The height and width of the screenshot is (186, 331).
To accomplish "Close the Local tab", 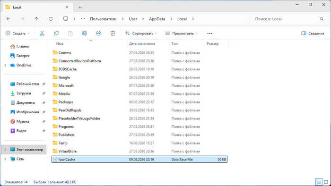I will pyautogui.click(x=67, y=7).
